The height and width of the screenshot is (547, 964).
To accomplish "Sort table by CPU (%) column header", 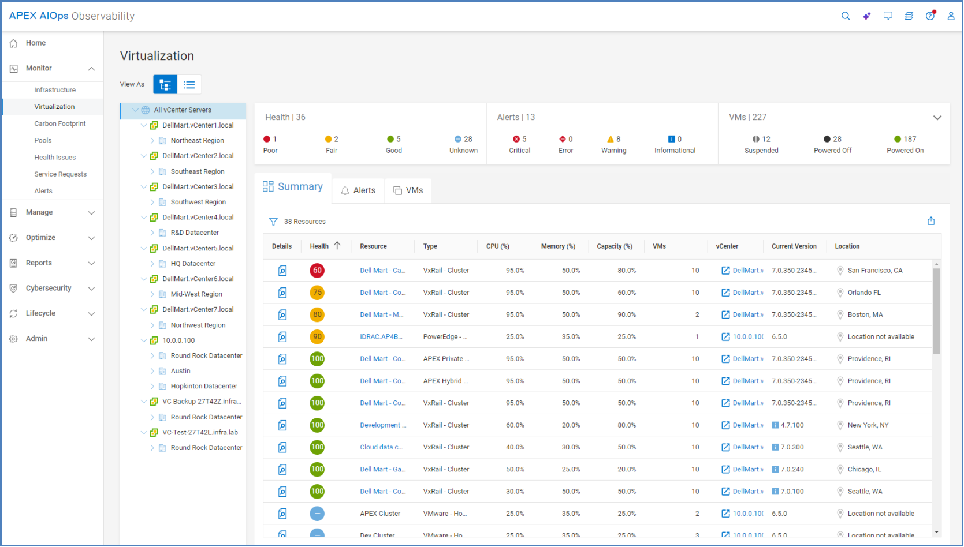I will (498, 246).
